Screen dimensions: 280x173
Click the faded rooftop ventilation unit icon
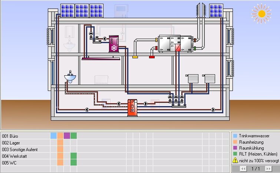click(121, 11)
